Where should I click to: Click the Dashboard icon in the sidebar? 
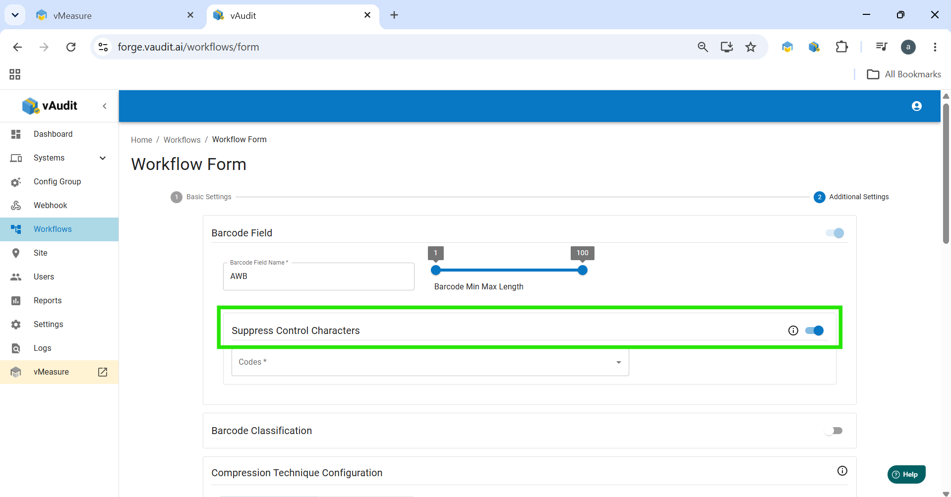tap(16, 134)
